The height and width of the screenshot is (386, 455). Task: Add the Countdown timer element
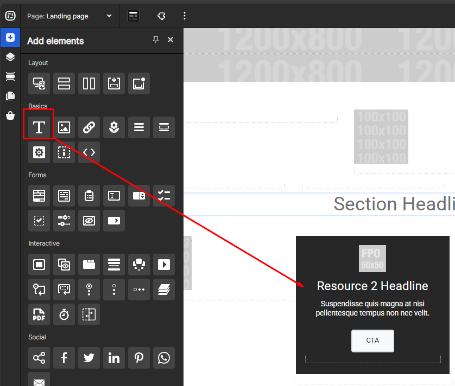[64, 314]
